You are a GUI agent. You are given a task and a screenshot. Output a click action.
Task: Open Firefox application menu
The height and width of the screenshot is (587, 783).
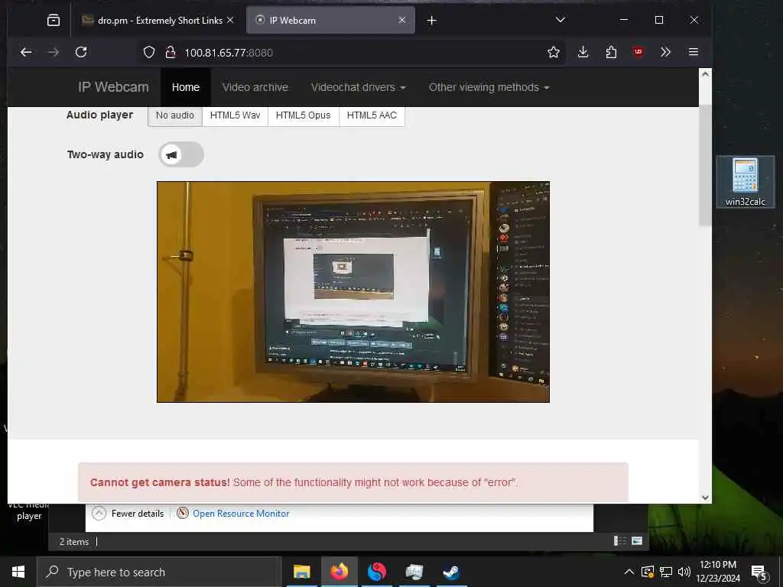point(693,52)
